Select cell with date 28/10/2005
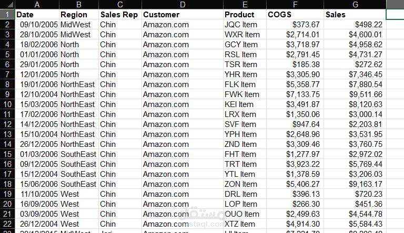The width and height of the screenshot is (404, 233). (x=37, y=35)
